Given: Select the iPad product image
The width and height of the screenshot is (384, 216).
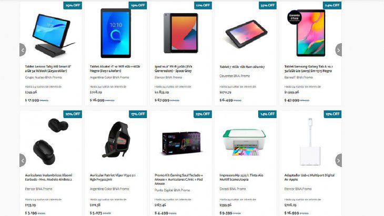Looking at the screenshot, I should [181, 33].
